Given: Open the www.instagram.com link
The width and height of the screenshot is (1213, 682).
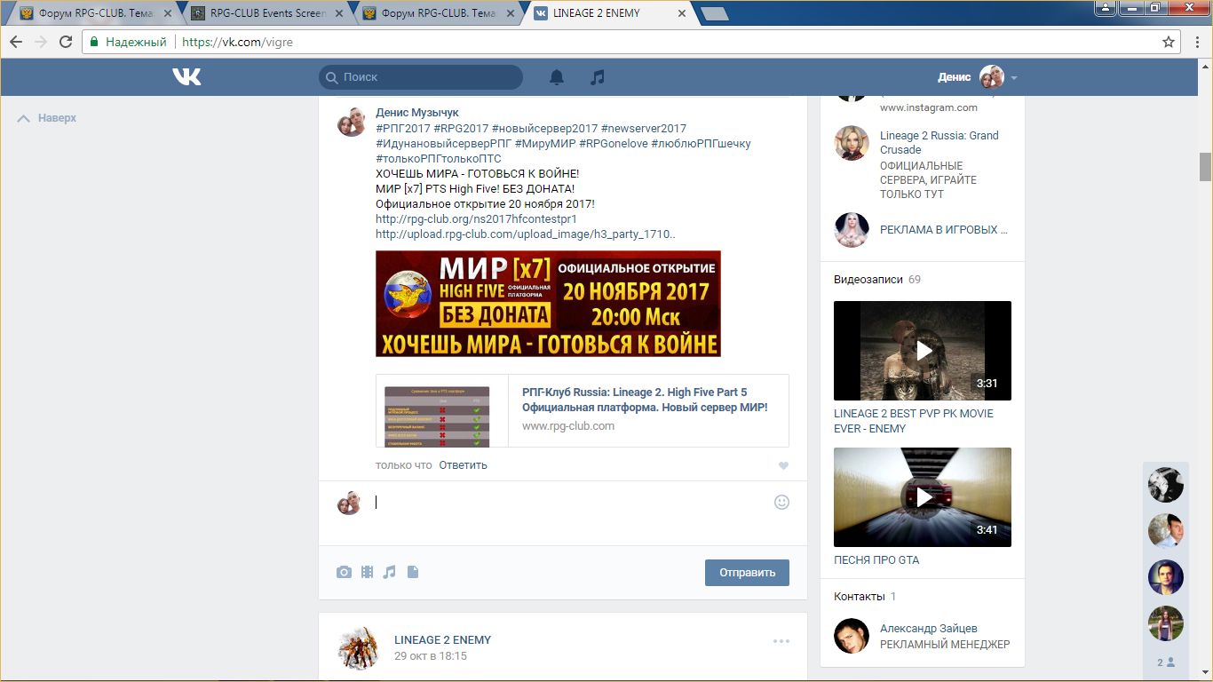Looking at the screenshot, I should (x=929, y=107).
